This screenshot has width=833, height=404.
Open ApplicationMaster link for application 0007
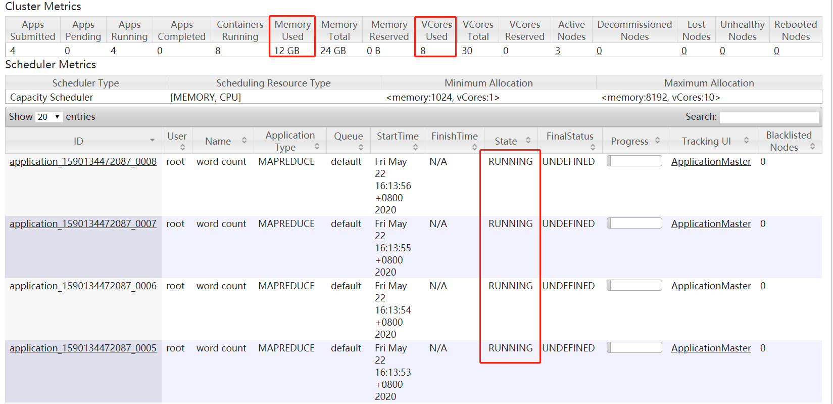coord(711,224)
